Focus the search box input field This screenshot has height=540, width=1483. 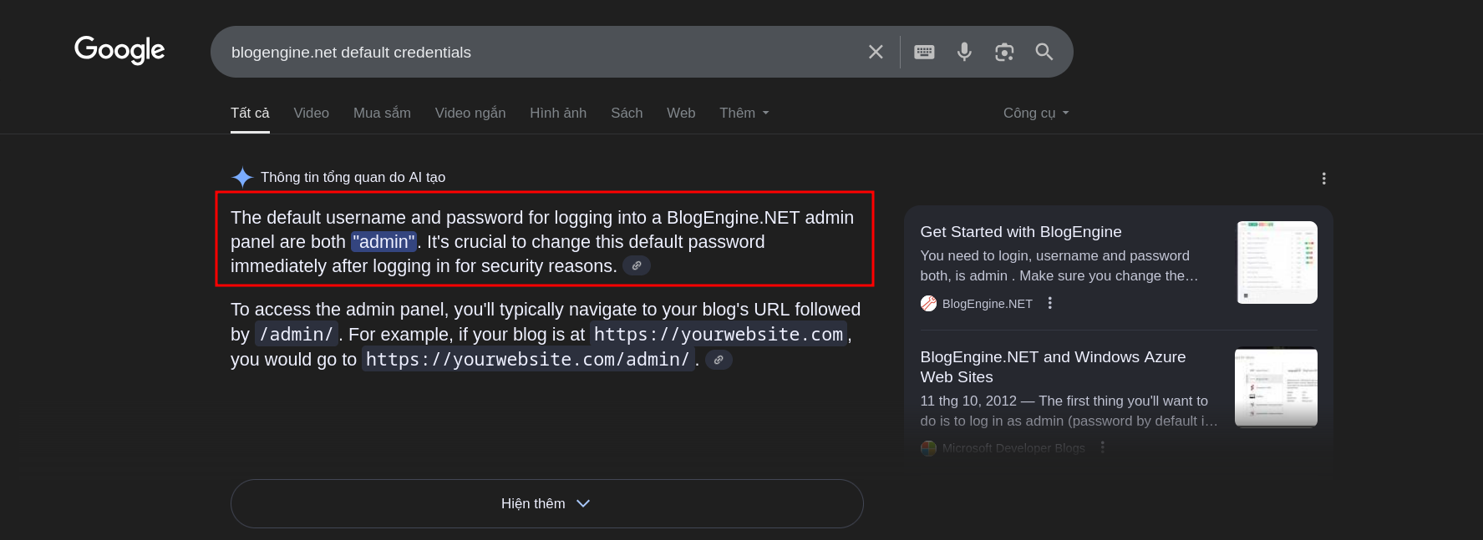pos(535,53)
